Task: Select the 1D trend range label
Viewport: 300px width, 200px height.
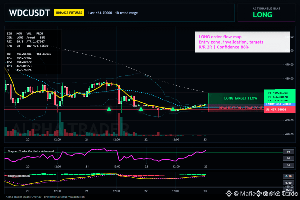Action: point(126,13)
